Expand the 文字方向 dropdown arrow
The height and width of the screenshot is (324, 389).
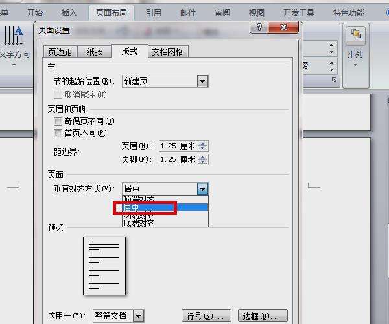pyautogui.click(x=14, y=65)
